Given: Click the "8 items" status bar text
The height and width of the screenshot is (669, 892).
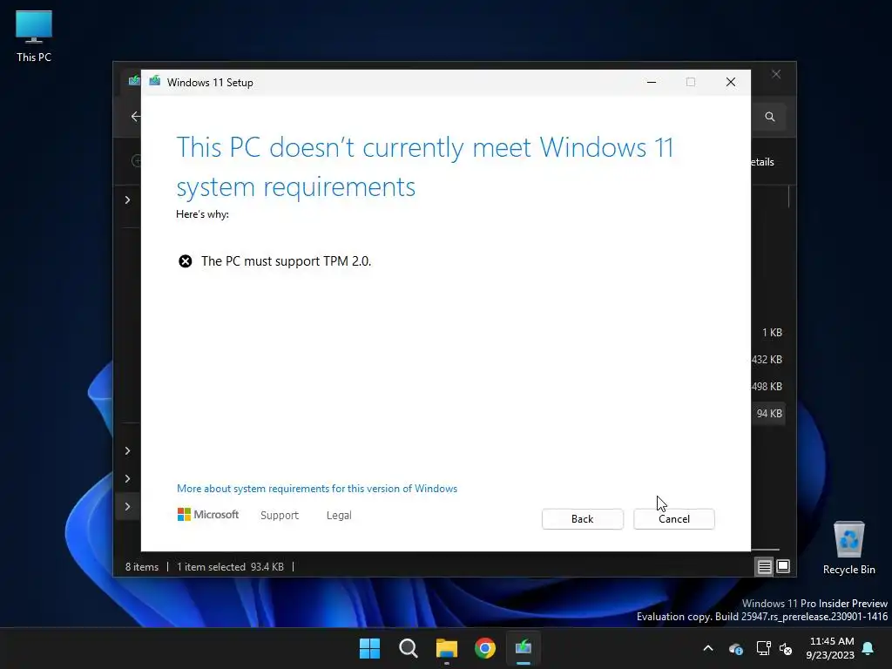Looking at the screenshot, I should [x=142, y=567].
